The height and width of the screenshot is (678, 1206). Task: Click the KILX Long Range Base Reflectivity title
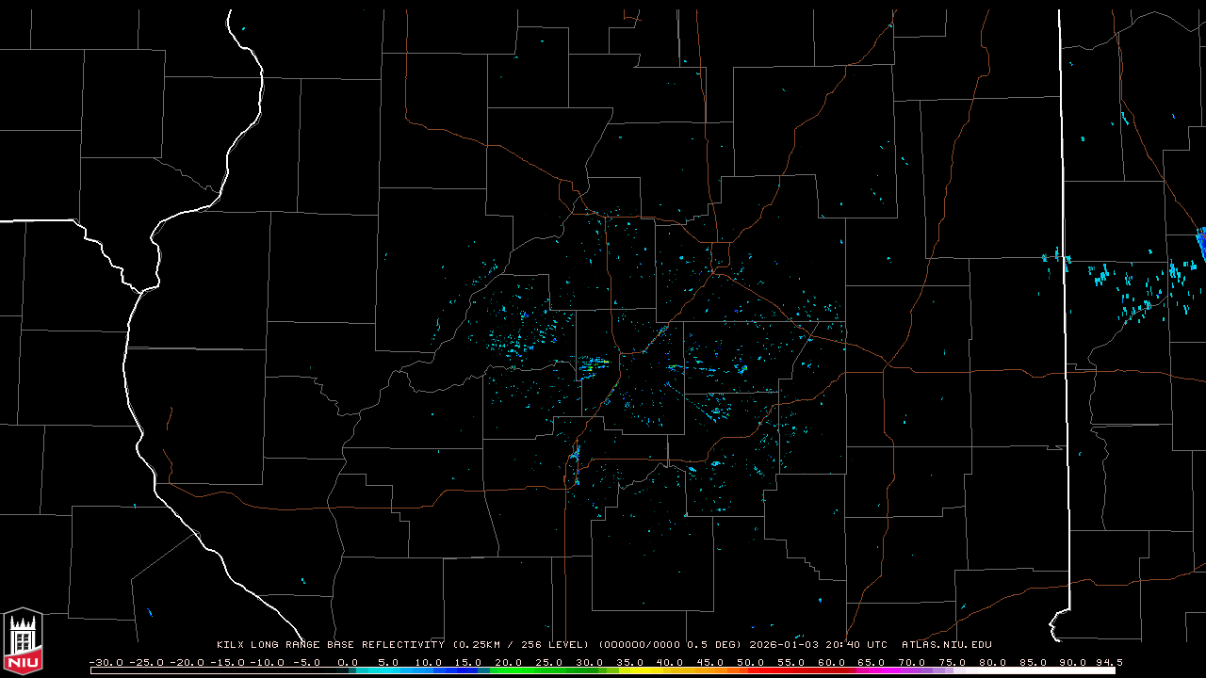pyautogui.click(x=330, y=645)
